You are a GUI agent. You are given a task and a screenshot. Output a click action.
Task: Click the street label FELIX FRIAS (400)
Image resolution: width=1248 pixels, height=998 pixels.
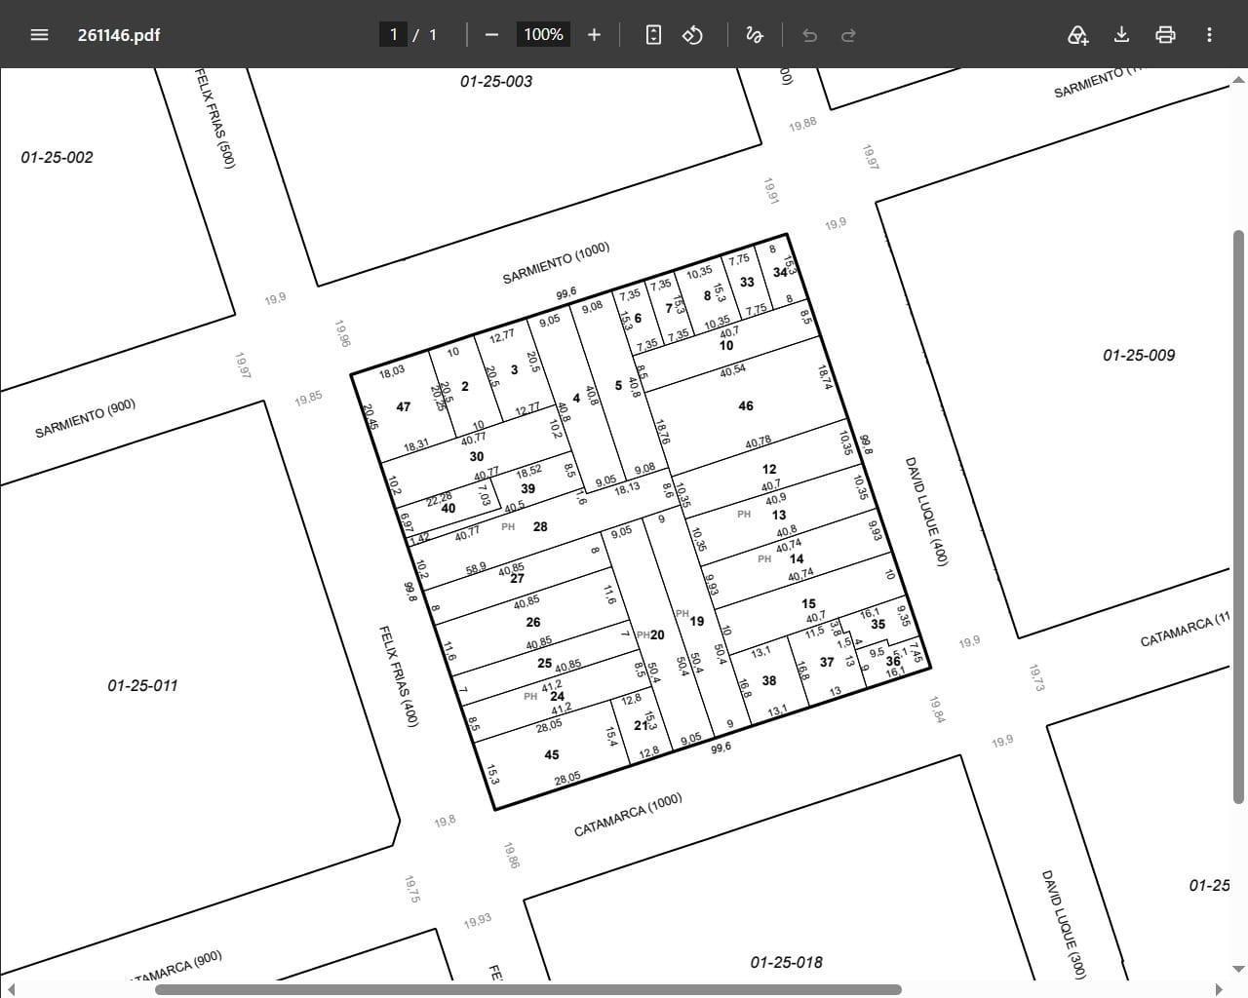[400, 675]
